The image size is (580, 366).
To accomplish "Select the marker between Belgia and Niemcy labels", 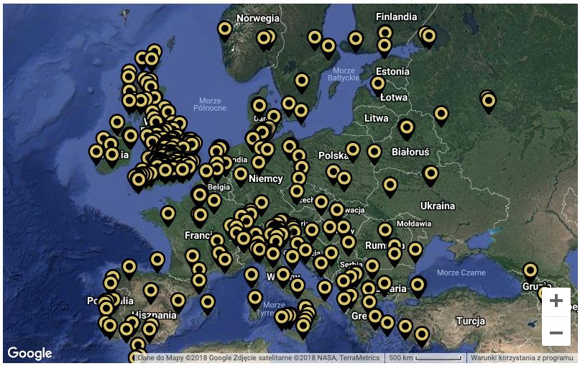I will pyautogui.click(x=241, y=176).
